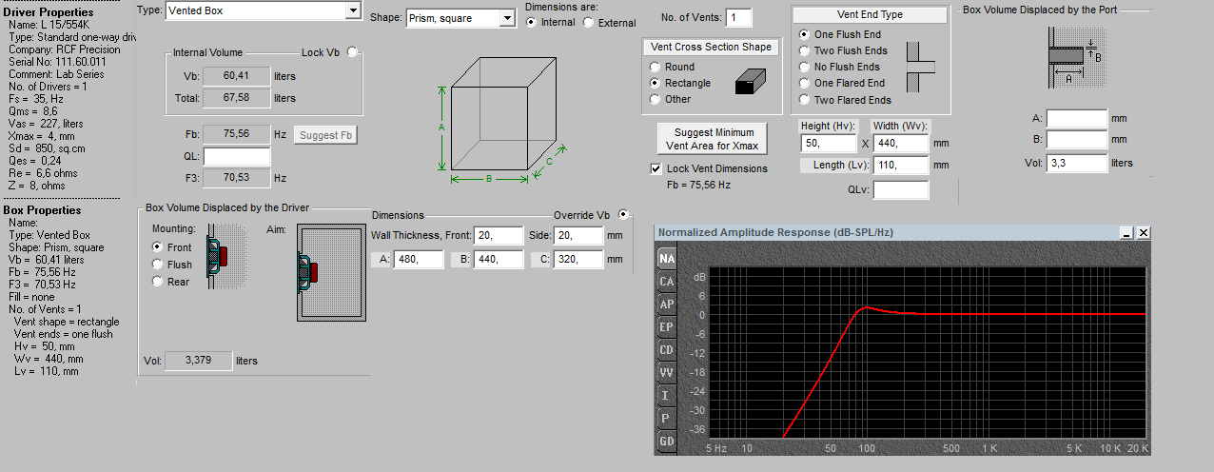Select External dimensions radio button
The image size is (1214, 472).
(x=589, y=22)
